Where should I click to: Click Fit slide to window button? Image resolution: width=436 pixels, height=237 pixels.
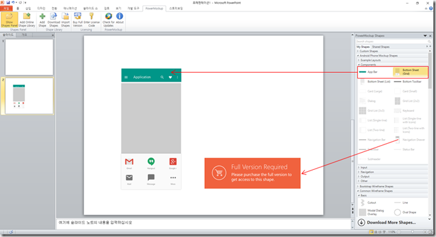(430, 232)
